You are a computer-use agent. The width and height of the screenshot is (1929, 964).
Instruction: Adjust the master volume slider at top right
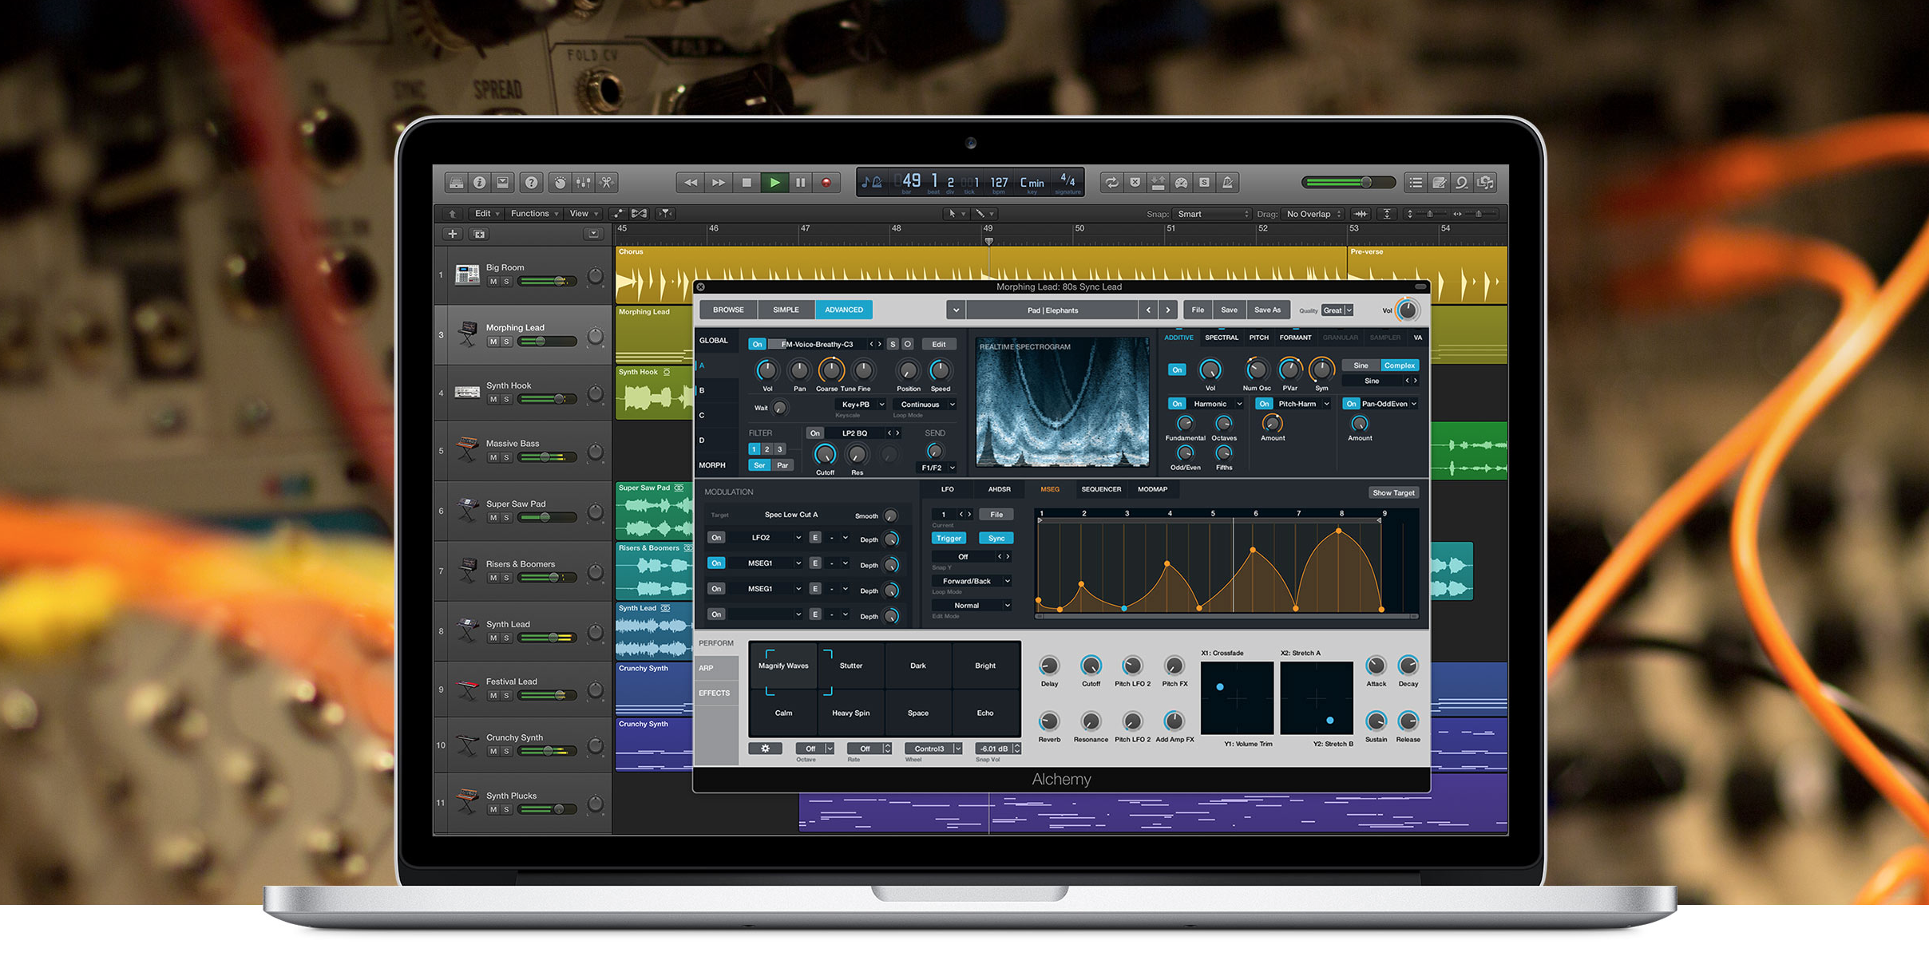(x=1366, y=182)
